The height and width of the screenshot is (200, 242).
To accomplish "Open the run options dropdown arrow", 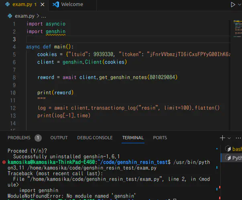I will click(239, 4).
